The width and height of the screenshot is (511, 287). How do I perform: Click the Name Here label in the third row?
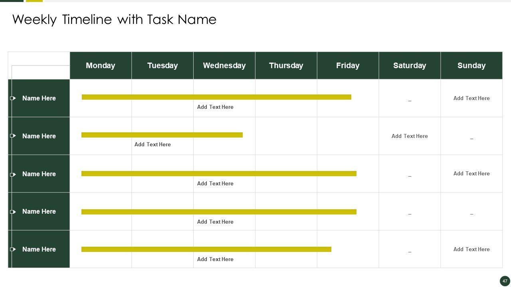[39, 174]
